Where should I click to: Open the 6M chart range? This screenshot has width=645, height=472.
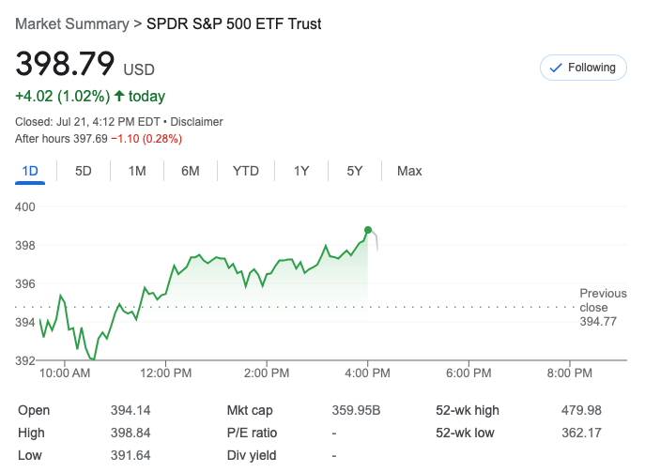(x=191, y=171)
